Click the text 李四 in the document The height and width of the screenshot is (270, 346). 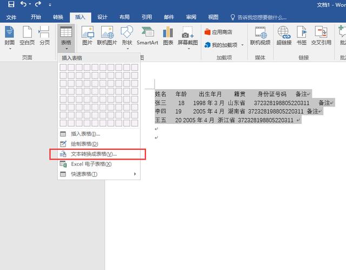pyautogui.click(x=161, y=111)
